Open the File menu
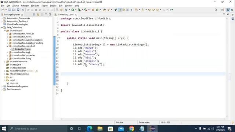The image size is (235, 132). click(x=3, y=6)
